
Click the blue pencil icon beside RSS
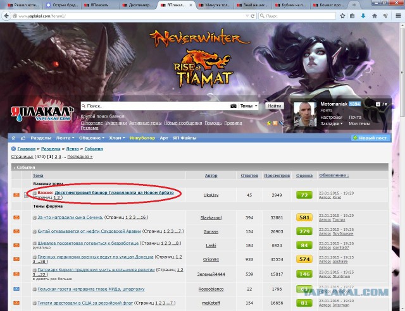coord(281,123)
